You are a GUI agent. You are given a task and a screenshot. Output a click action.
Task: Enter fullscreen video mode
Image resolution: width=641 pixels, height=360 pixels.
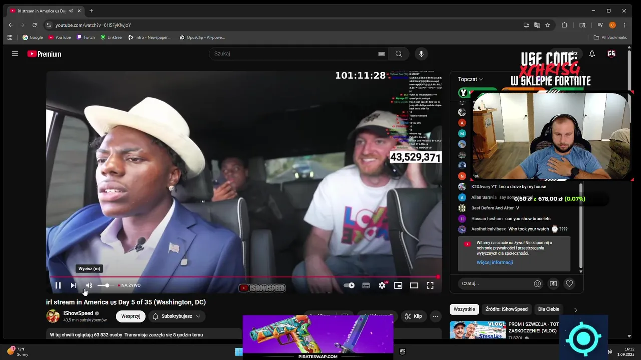430,285
